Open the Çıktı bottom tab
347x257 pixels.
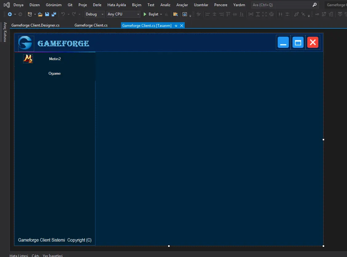click(x=35, y=255)
